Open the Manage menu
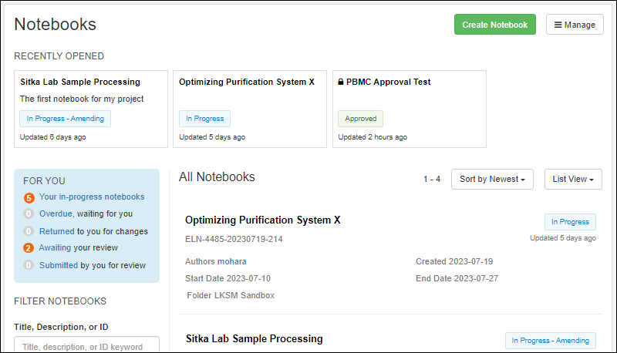 575,25
